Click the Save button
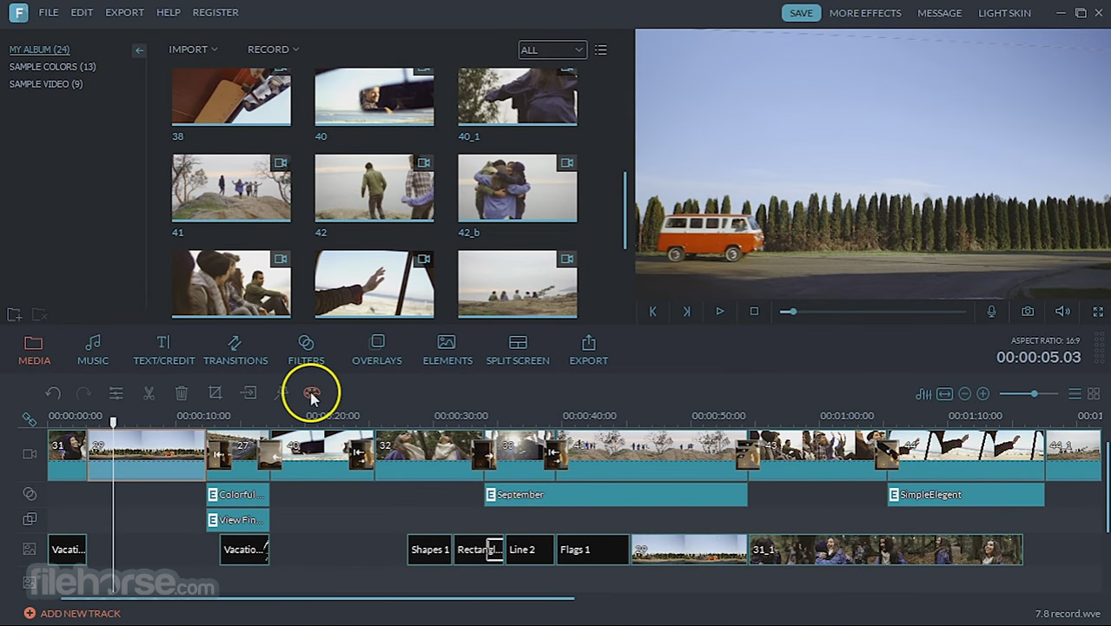The height and width of the screenshot is (626, 1111). (x=800, y=12)
